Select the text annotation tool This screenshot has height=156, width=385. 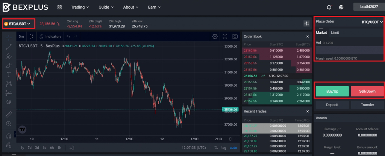click(x=9, y=75)
